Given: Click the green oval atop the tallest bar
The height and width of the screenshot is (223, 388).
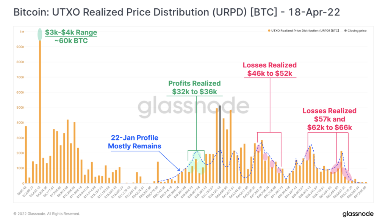Looking at the screenshot, I should [x=40, y=34].
